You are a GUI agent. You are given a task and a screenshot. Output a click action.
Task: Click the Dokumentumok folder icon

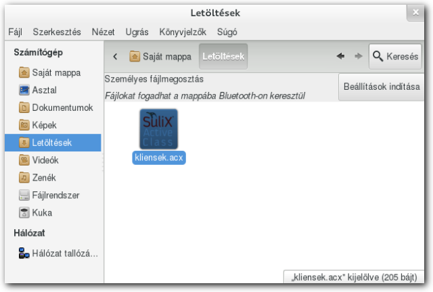click(x=24, y=107)
